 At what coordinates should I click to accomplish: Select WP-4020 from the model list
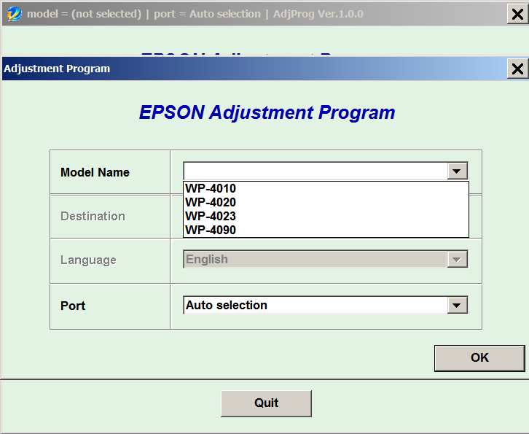[326, 202]
